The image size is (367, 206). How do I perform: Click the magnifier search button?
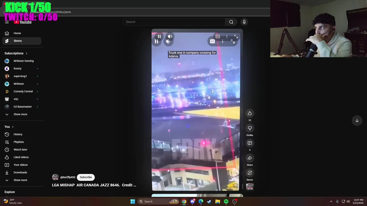coord(231,22)
